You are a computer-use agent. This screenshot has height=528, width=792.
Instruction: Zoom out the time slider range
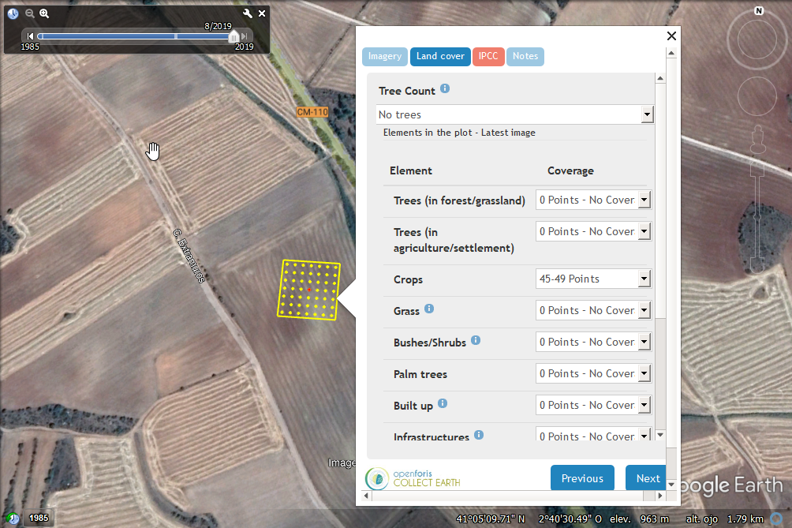[30, 13]
